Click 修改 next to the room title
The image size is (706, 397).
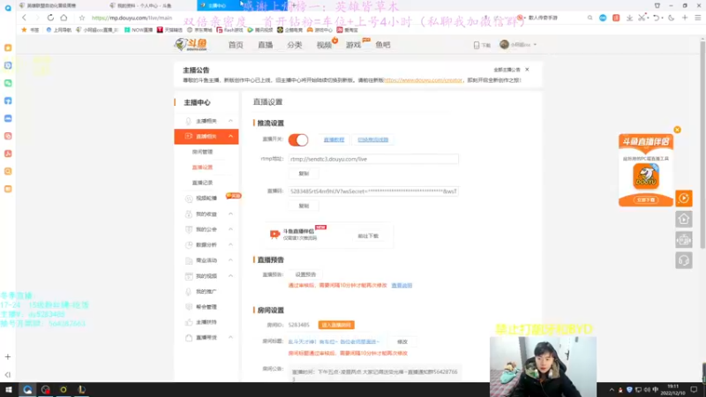[402, 341]
